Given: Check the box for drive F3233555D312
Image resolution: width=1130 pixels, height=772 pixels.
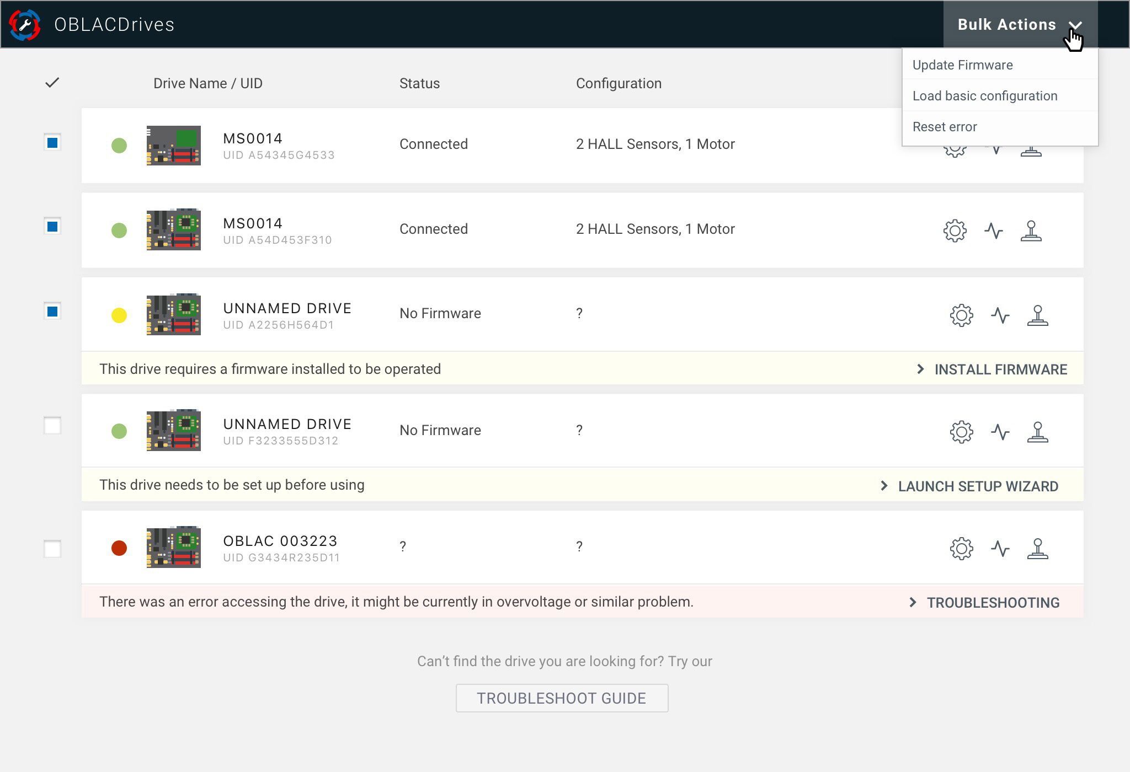Looking at the screenshot, I should tap(52, 426).
